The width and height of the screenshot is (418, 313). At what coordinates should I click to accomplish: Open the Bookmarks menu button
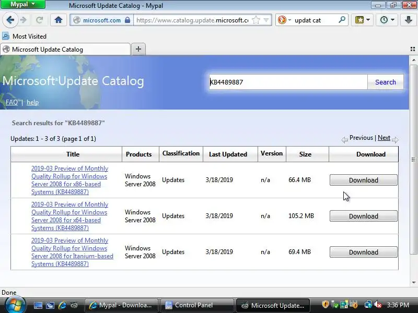tap(359, 20)
